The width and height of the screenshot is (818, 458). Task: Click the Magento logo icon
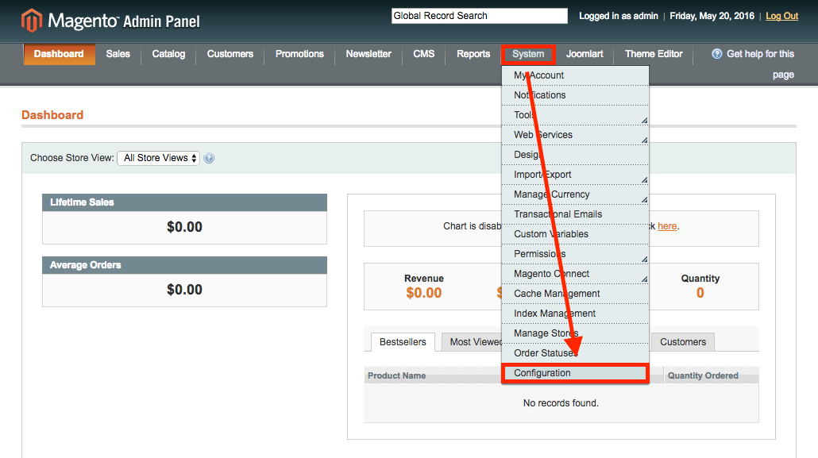[31, 21]
